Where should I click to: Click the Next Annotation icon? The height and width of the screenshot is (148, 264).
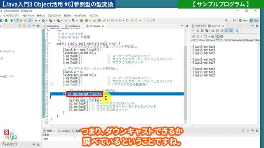(112, 21)
